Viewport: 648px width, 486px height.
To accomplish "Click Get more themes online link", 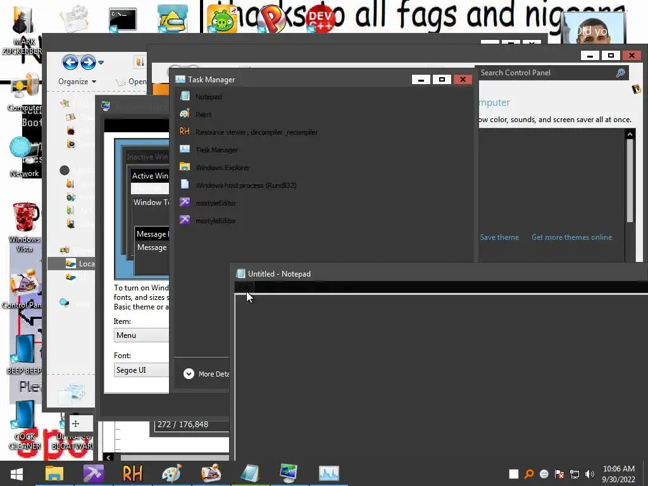I will point(571,237).
